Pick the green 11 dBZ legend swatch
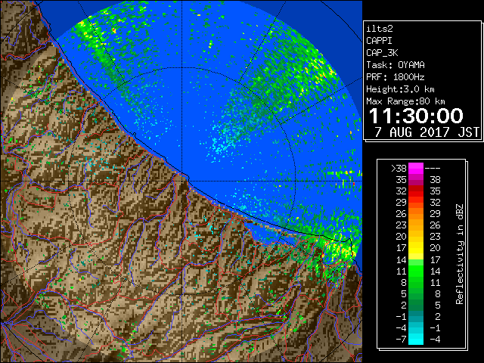The height and width of the screenshot is (363, 484). pos(416,271)
